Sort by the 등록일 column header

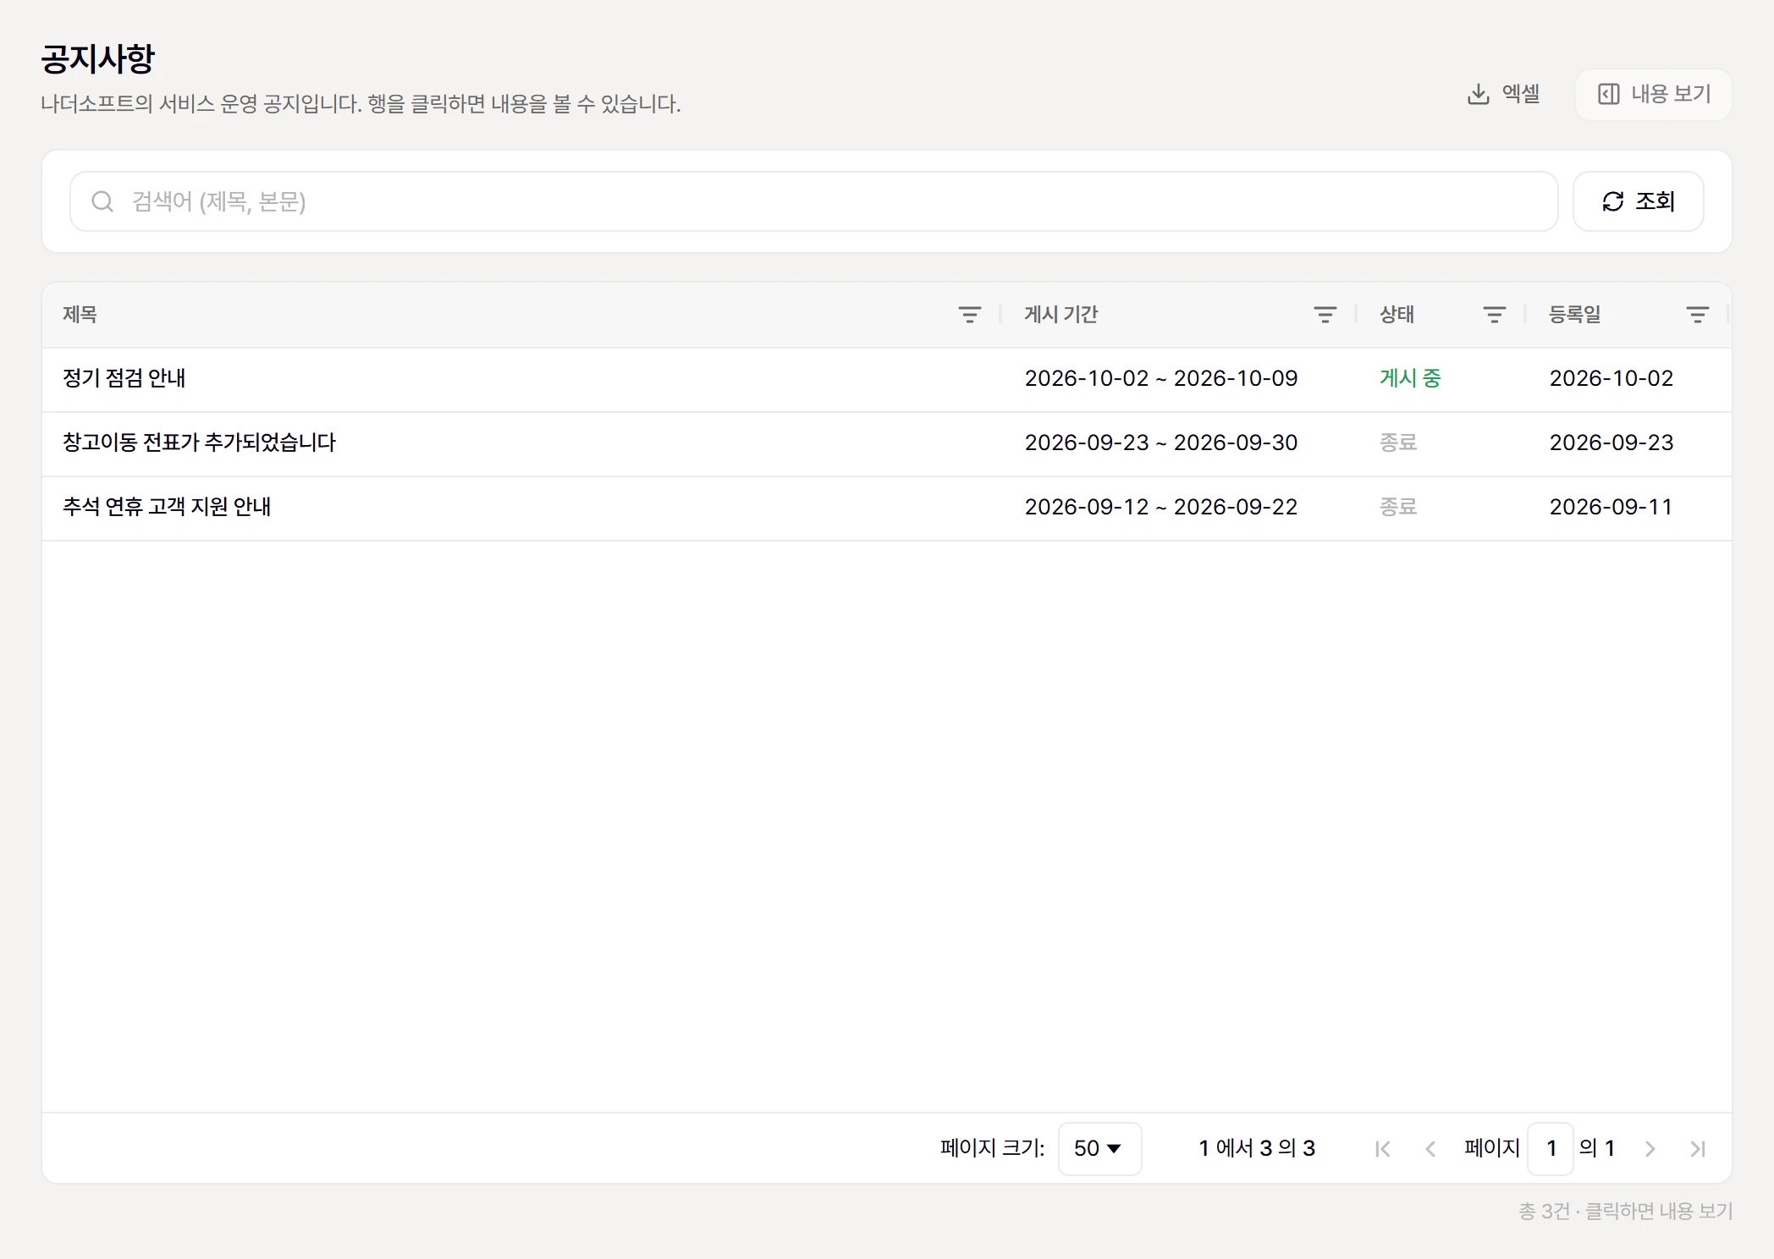coord(1574,315)
